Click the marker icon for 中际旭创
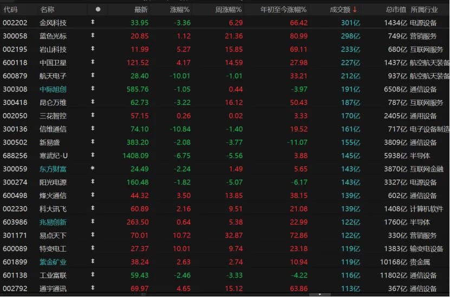450x297 pixels. click(93, 89)
